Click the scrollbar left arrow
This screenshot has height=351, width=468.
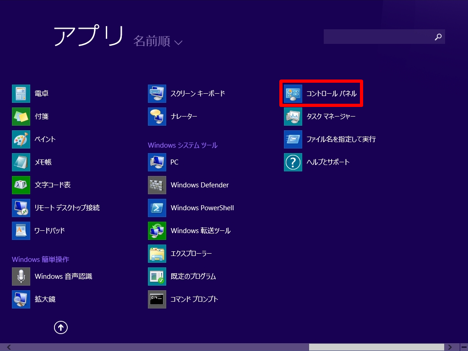9,347
